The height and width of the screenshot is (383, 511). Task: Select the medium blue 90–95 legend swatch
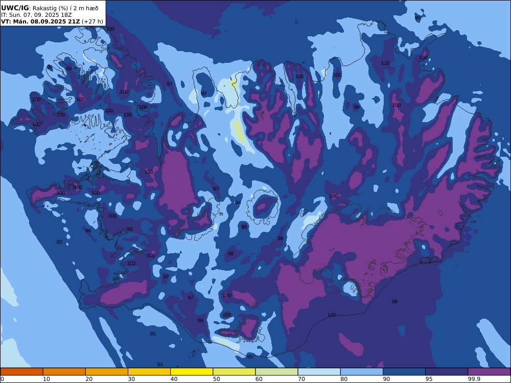click(x=404, y=372)
